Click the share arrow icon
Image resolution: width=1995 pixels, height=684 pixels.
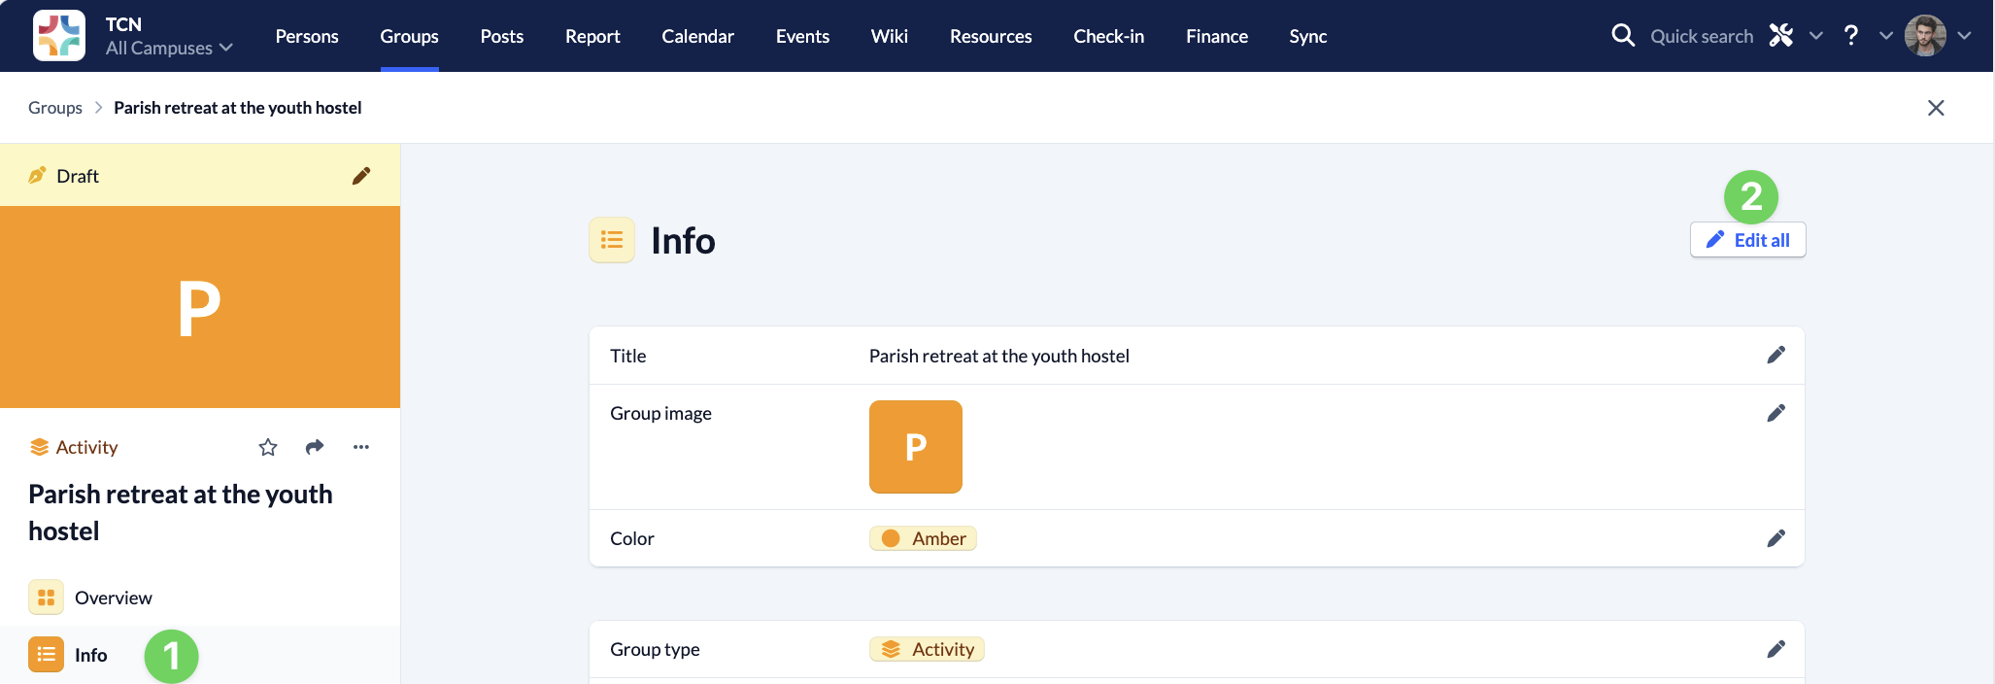(315, 447)
